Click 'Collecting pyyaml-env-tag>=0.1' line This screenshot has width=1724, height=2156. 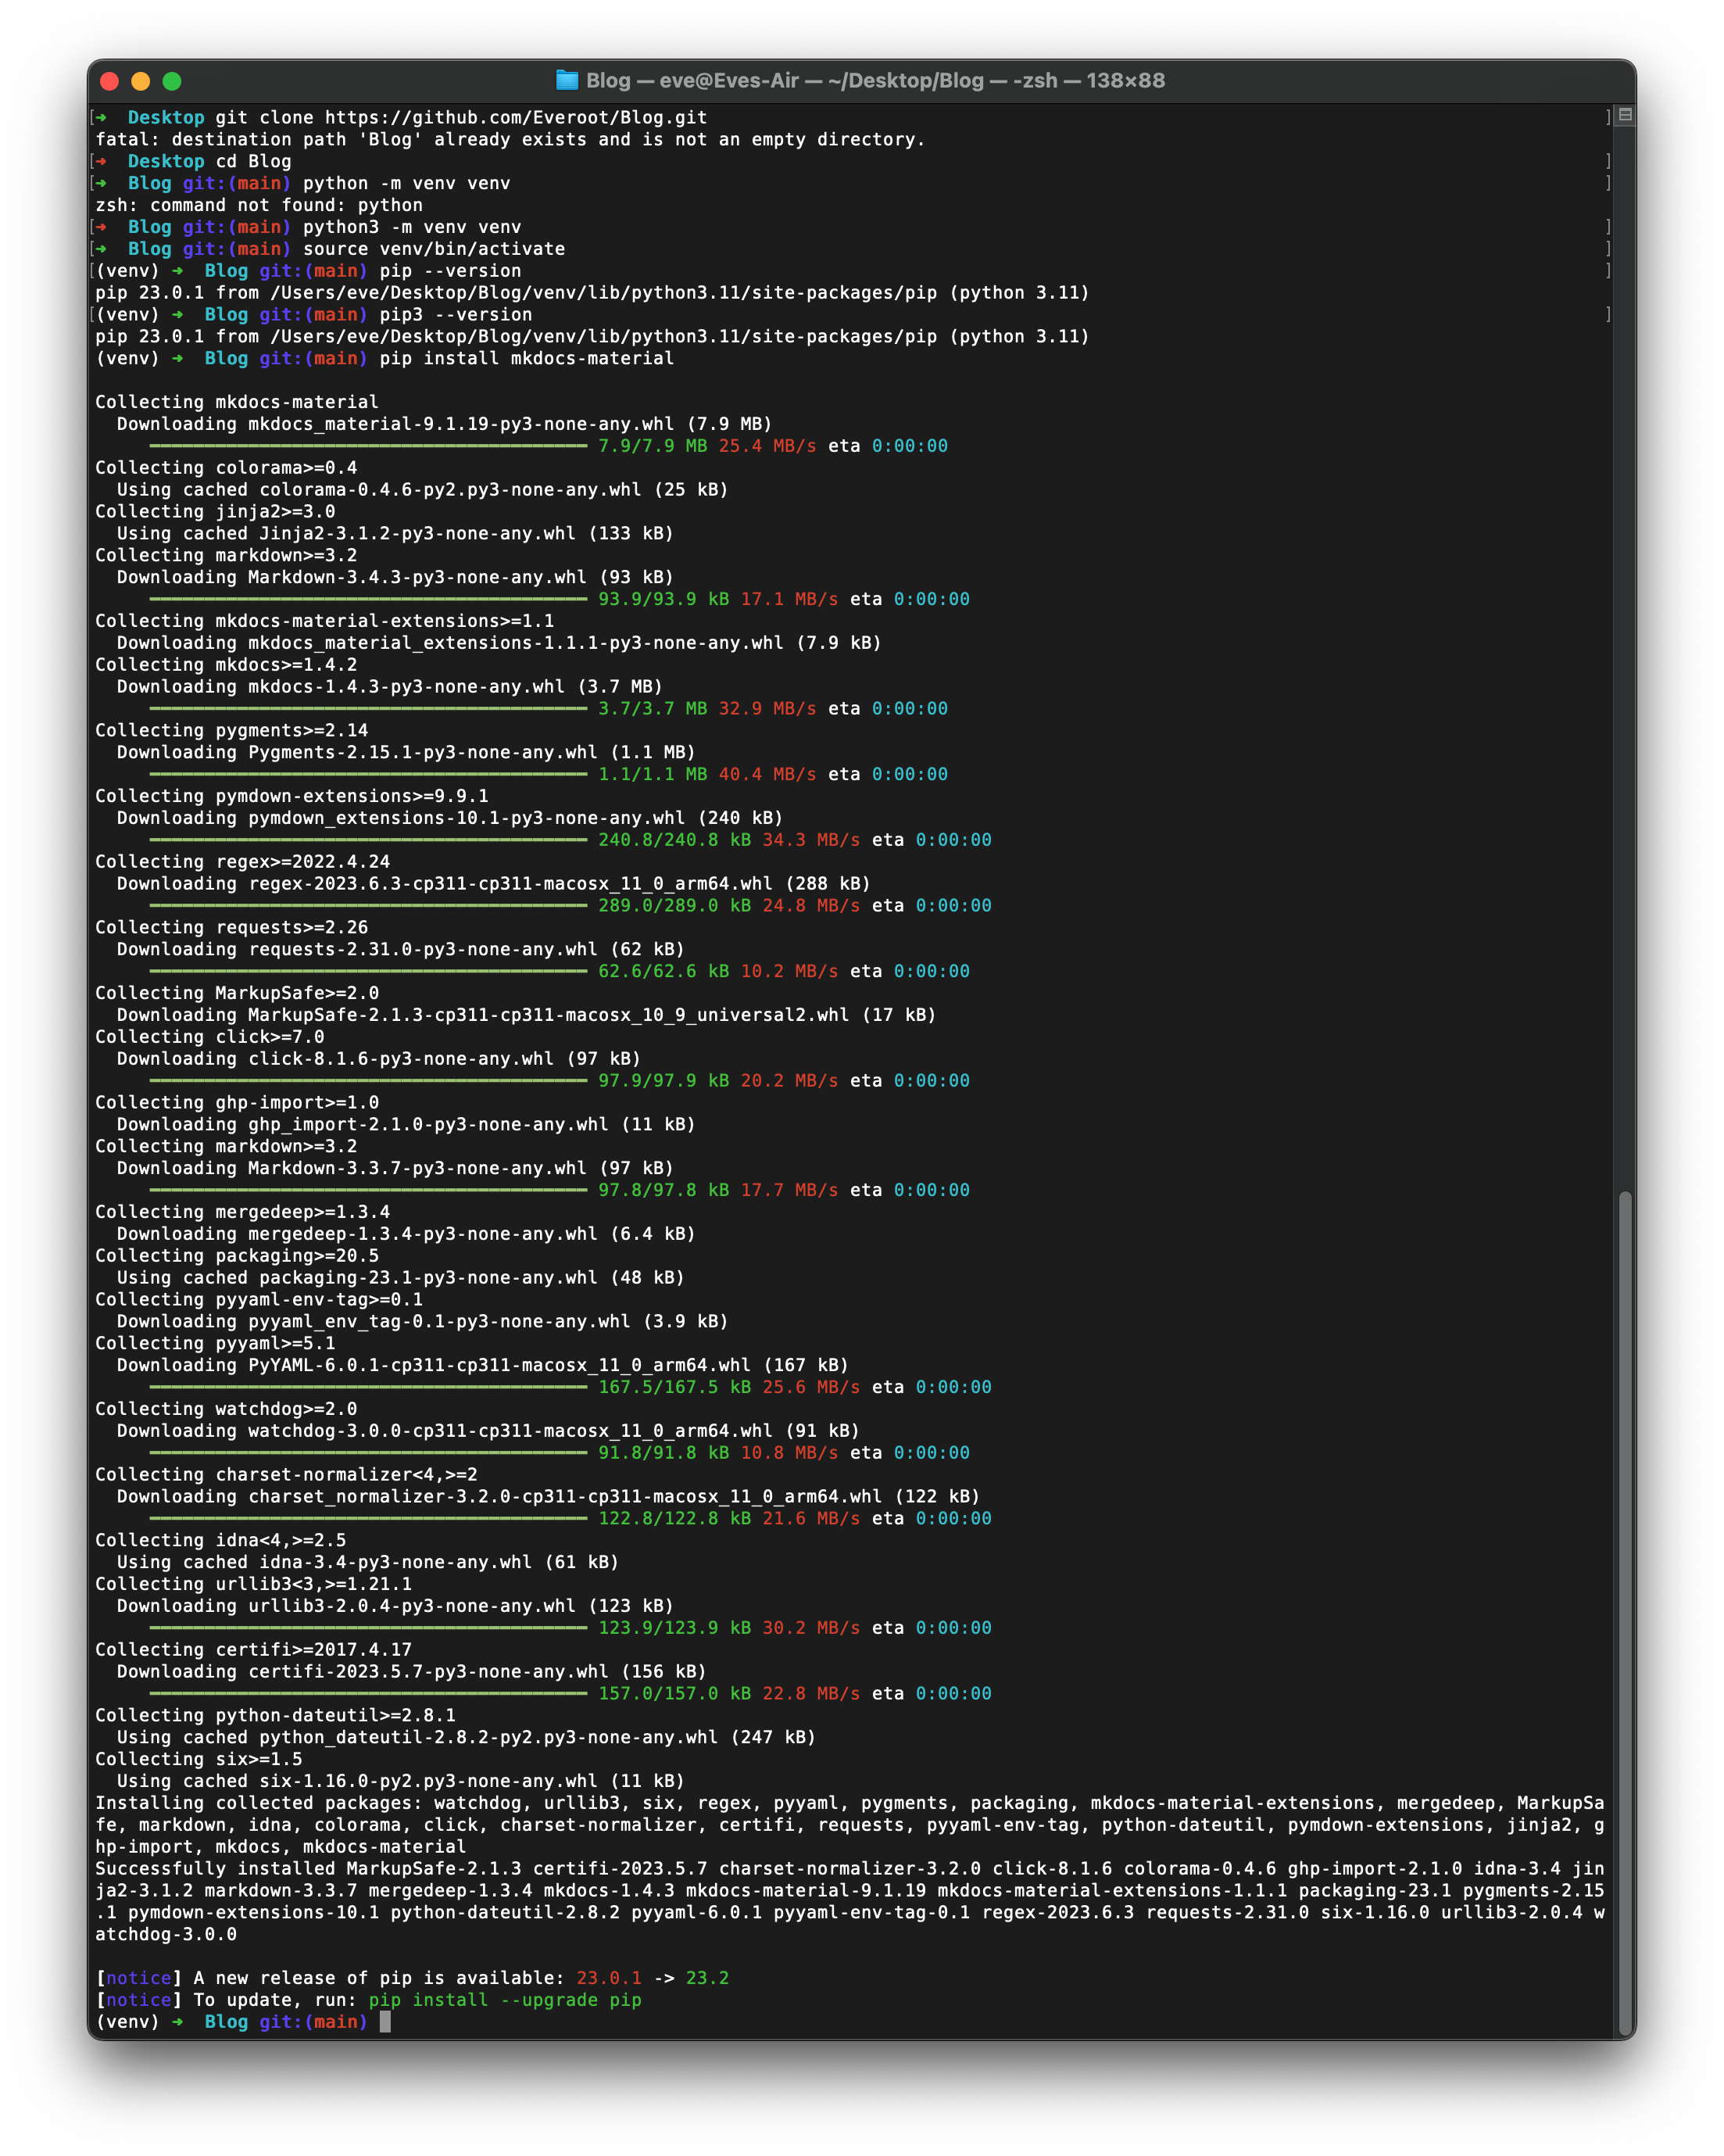tap(259, 1299)
